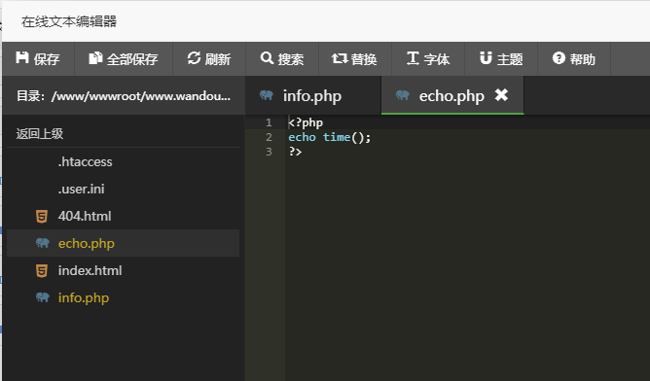Image resolution: width=650 pixels, height=381 pixels.
Task: Open the Theme (主题) magnet icon
Action: (x=486, y=58)
